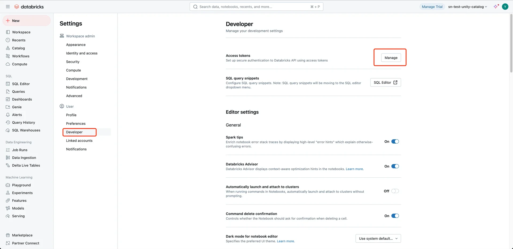Open Development settings under Workspace admin
This screenshot has height=249, width=513.
(77, 79)
